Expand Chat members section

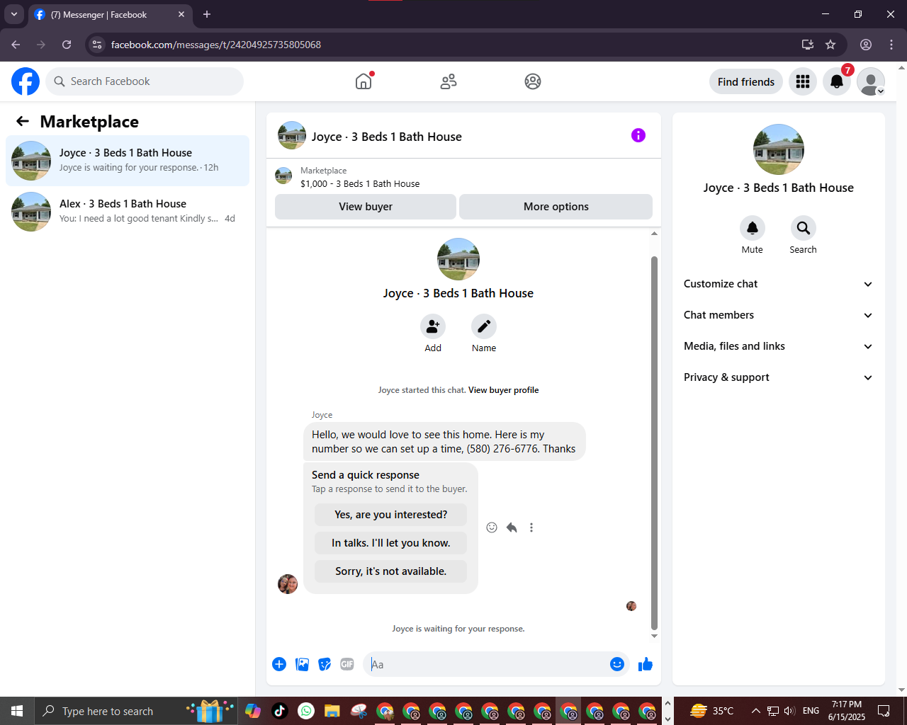[x=779, y=315]
